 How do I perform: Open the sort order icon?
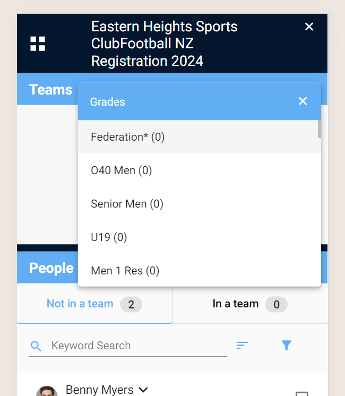(242, 345)
